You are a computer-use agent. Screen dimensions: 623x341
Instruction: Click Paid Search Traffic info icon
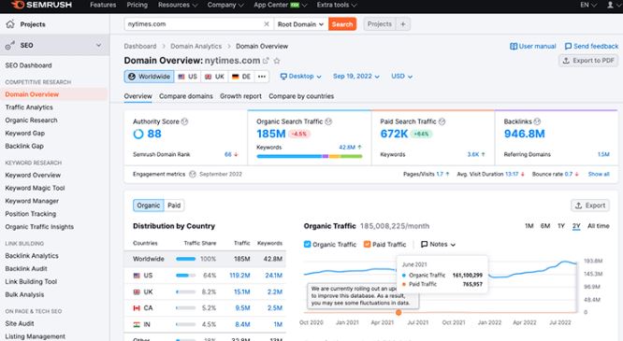442,121
